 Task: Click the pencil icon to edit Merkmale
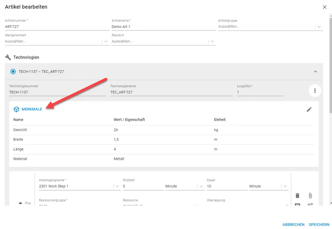pyautogui.click(x=309, y=109)
